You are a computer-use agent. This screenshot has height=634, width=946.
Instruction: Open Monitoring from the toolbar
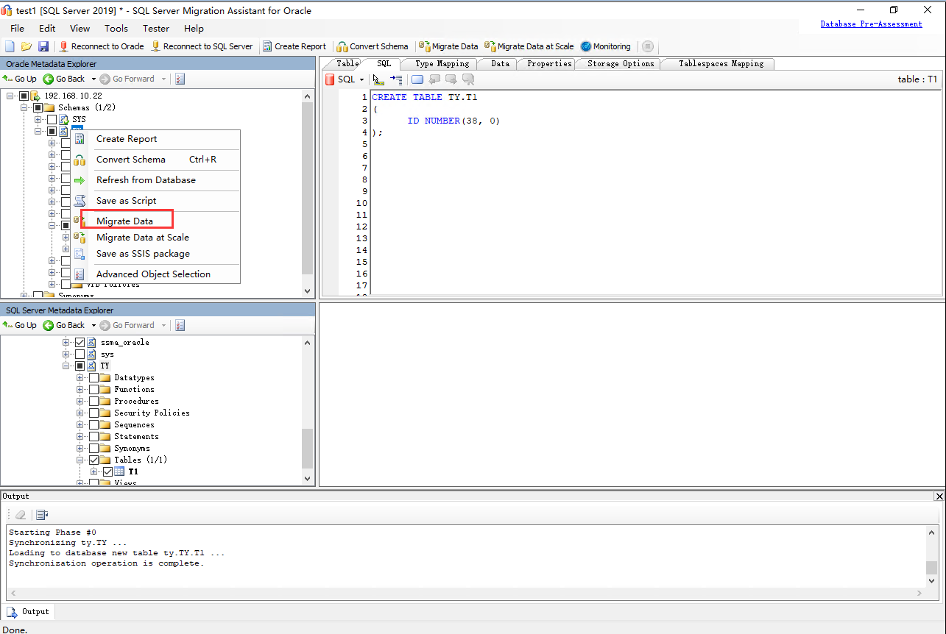point(606,46)
